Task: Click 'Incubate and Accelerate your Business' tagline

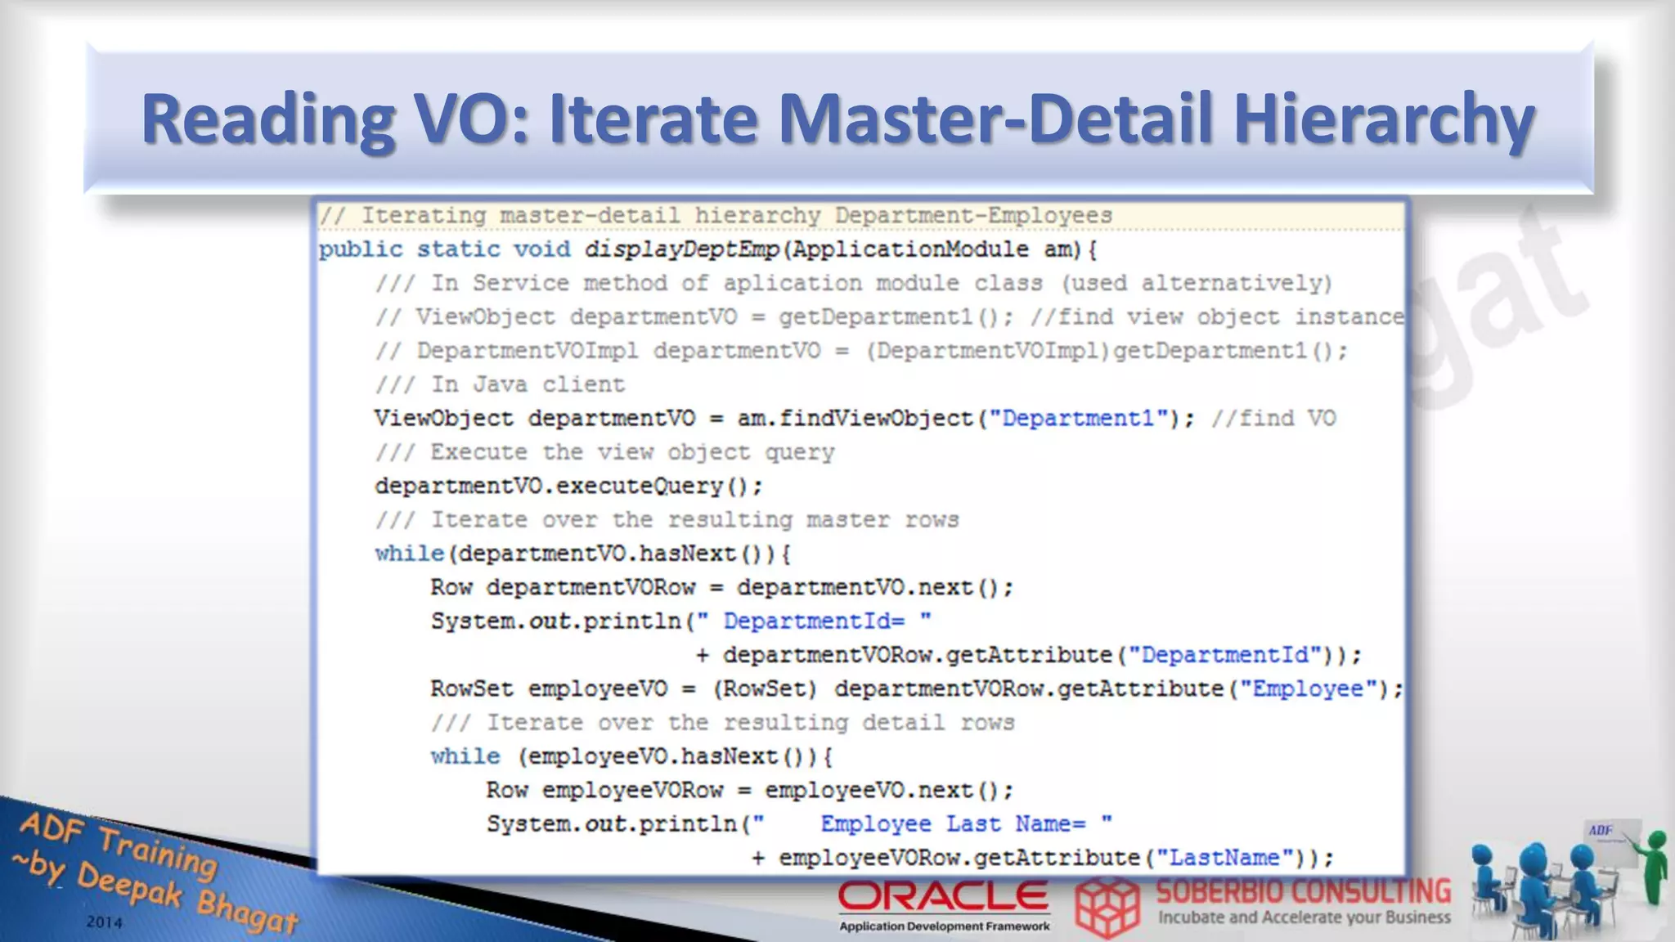Action: pos(1304,917)
